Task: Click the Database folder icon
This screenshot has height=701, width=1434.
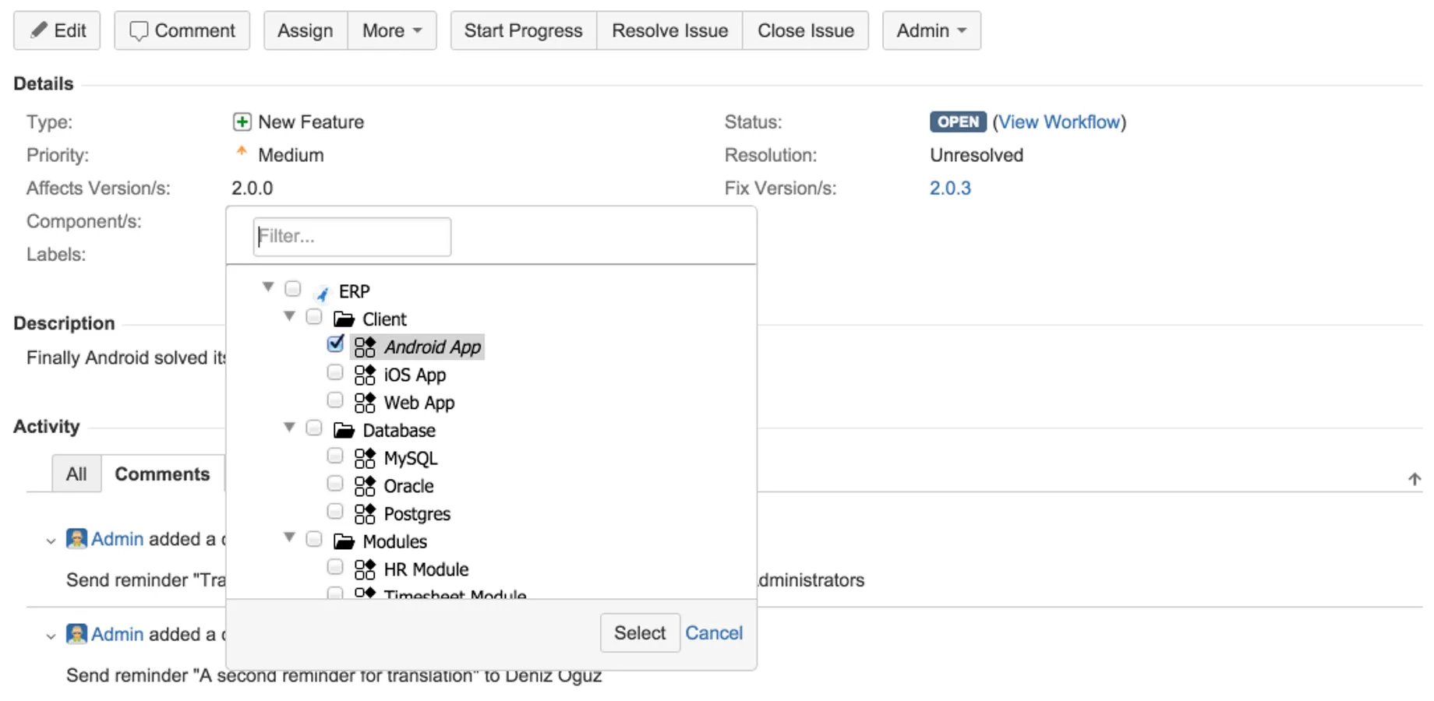Action: [344, 431]
